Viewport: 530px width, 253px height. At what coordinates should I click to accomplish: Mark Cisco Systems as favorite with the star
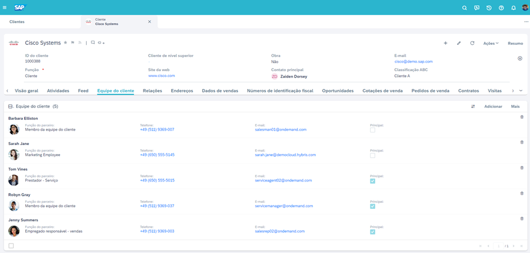tap(66, 43)
